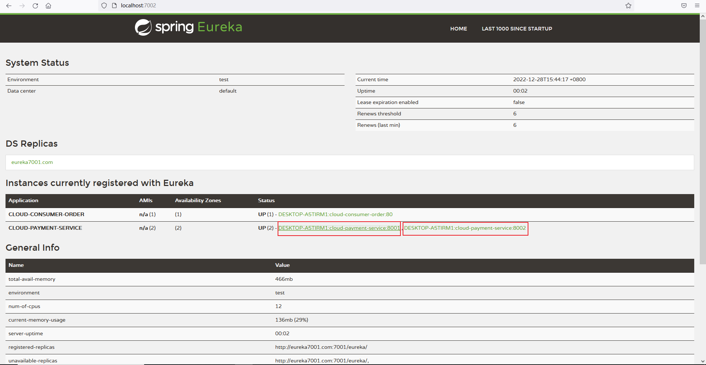Open the cloud-payment-service:8001 instance link
The image size is (706, 365).
coord(339,228)
